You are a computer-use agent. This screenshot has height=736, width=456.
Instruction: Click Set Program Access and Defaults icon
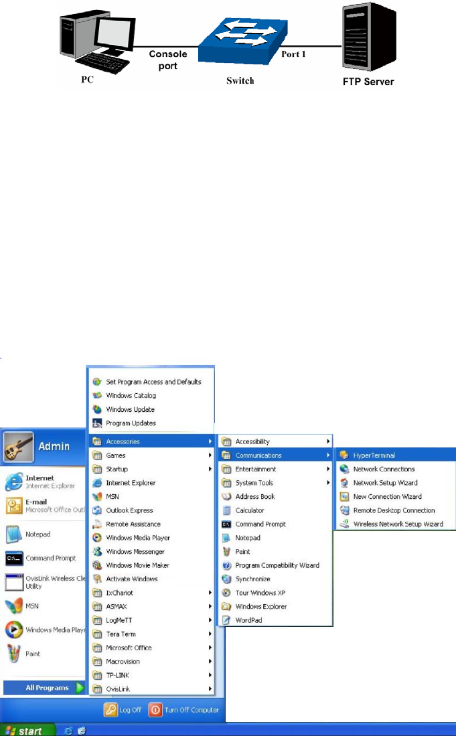[97, 382]
